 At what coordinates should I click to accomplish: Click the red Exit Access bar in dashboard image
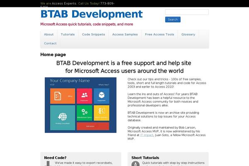[93, 126]
